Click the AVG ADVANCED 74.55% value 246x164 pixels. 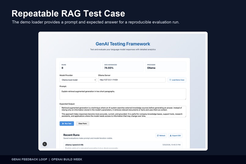tap(109, 68)
